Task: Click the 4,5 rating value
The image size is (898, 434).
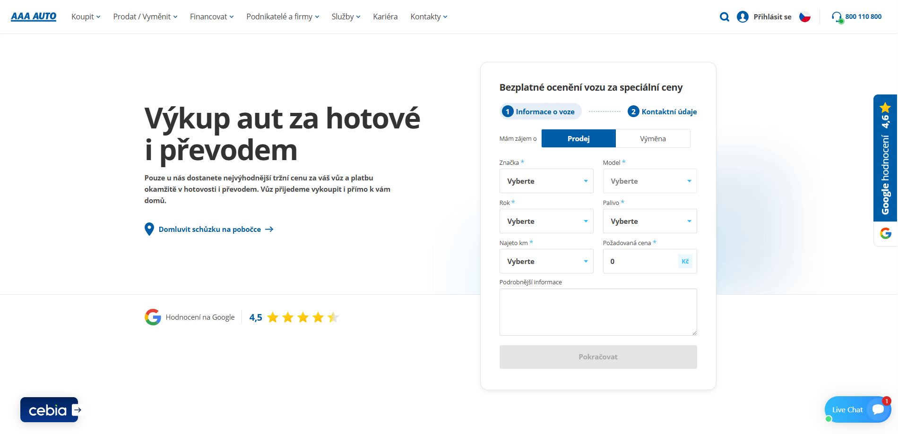Action: pyautogui.click(x=256, y=317)
